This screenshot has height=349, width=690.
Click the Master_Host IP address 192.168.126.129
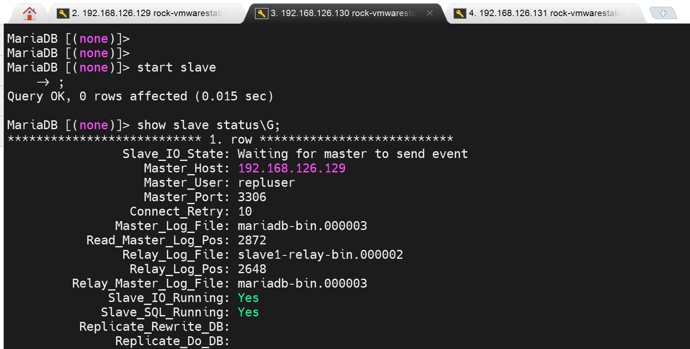291,168
